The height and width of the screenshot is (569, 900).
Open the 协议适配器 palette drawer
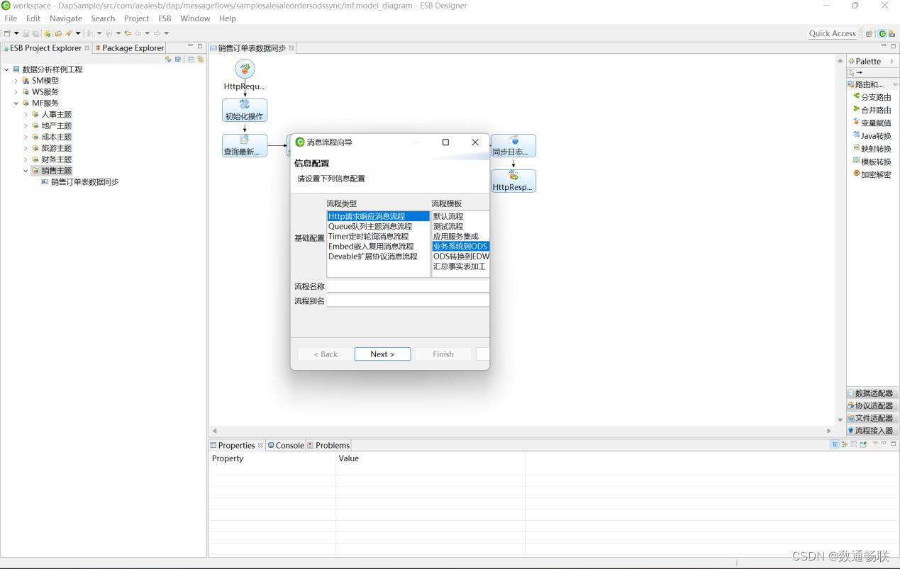click(x=872, y=405)
